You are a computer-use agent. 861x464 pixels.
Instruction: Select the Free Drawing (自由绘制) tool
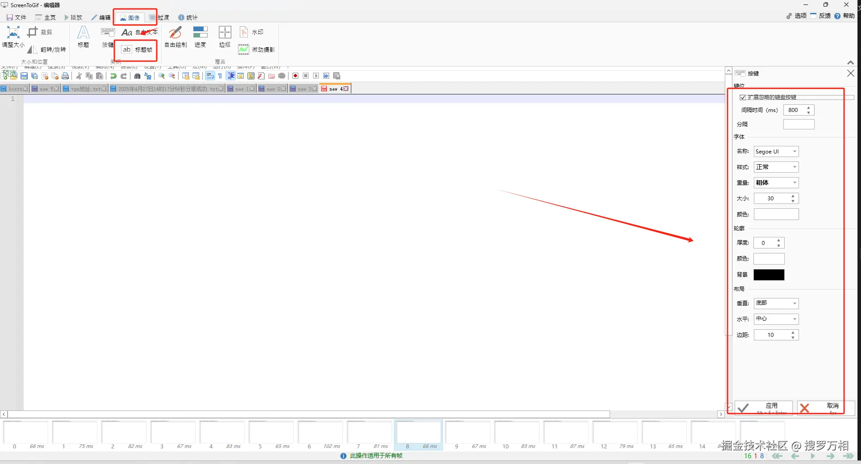[x=176, y=37]
